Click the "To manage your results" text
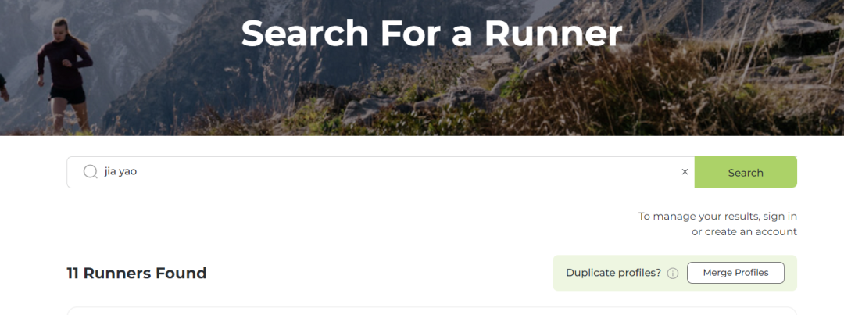844x315 pixels. [x=699, y=216]
